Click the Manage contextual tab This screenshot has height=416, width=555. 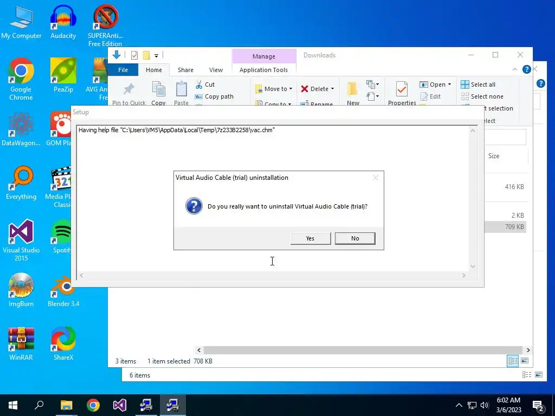click(264, 56)
